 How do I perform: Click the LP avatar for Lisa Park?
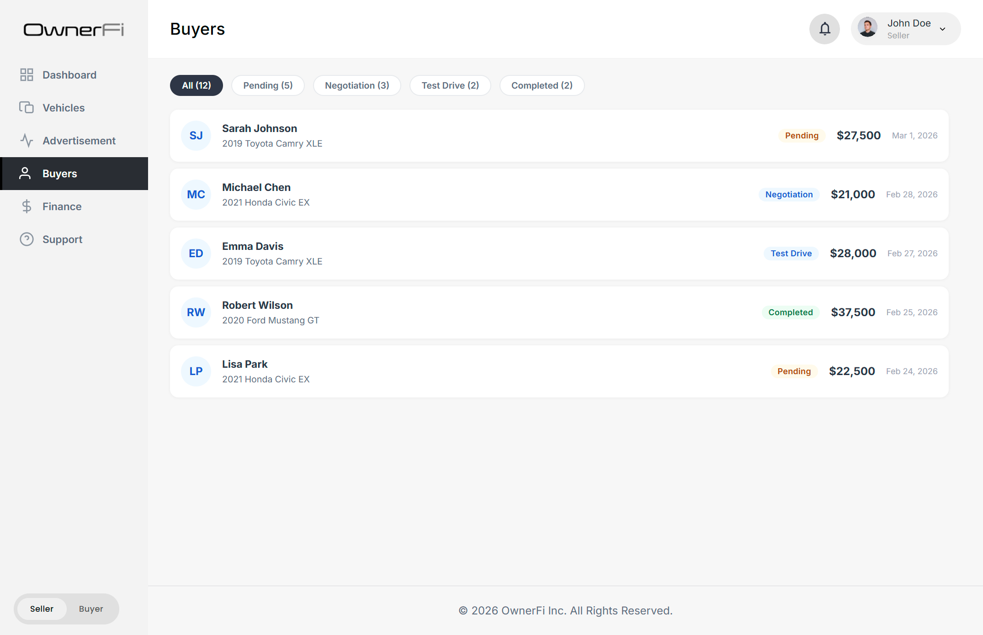point(196,371)
